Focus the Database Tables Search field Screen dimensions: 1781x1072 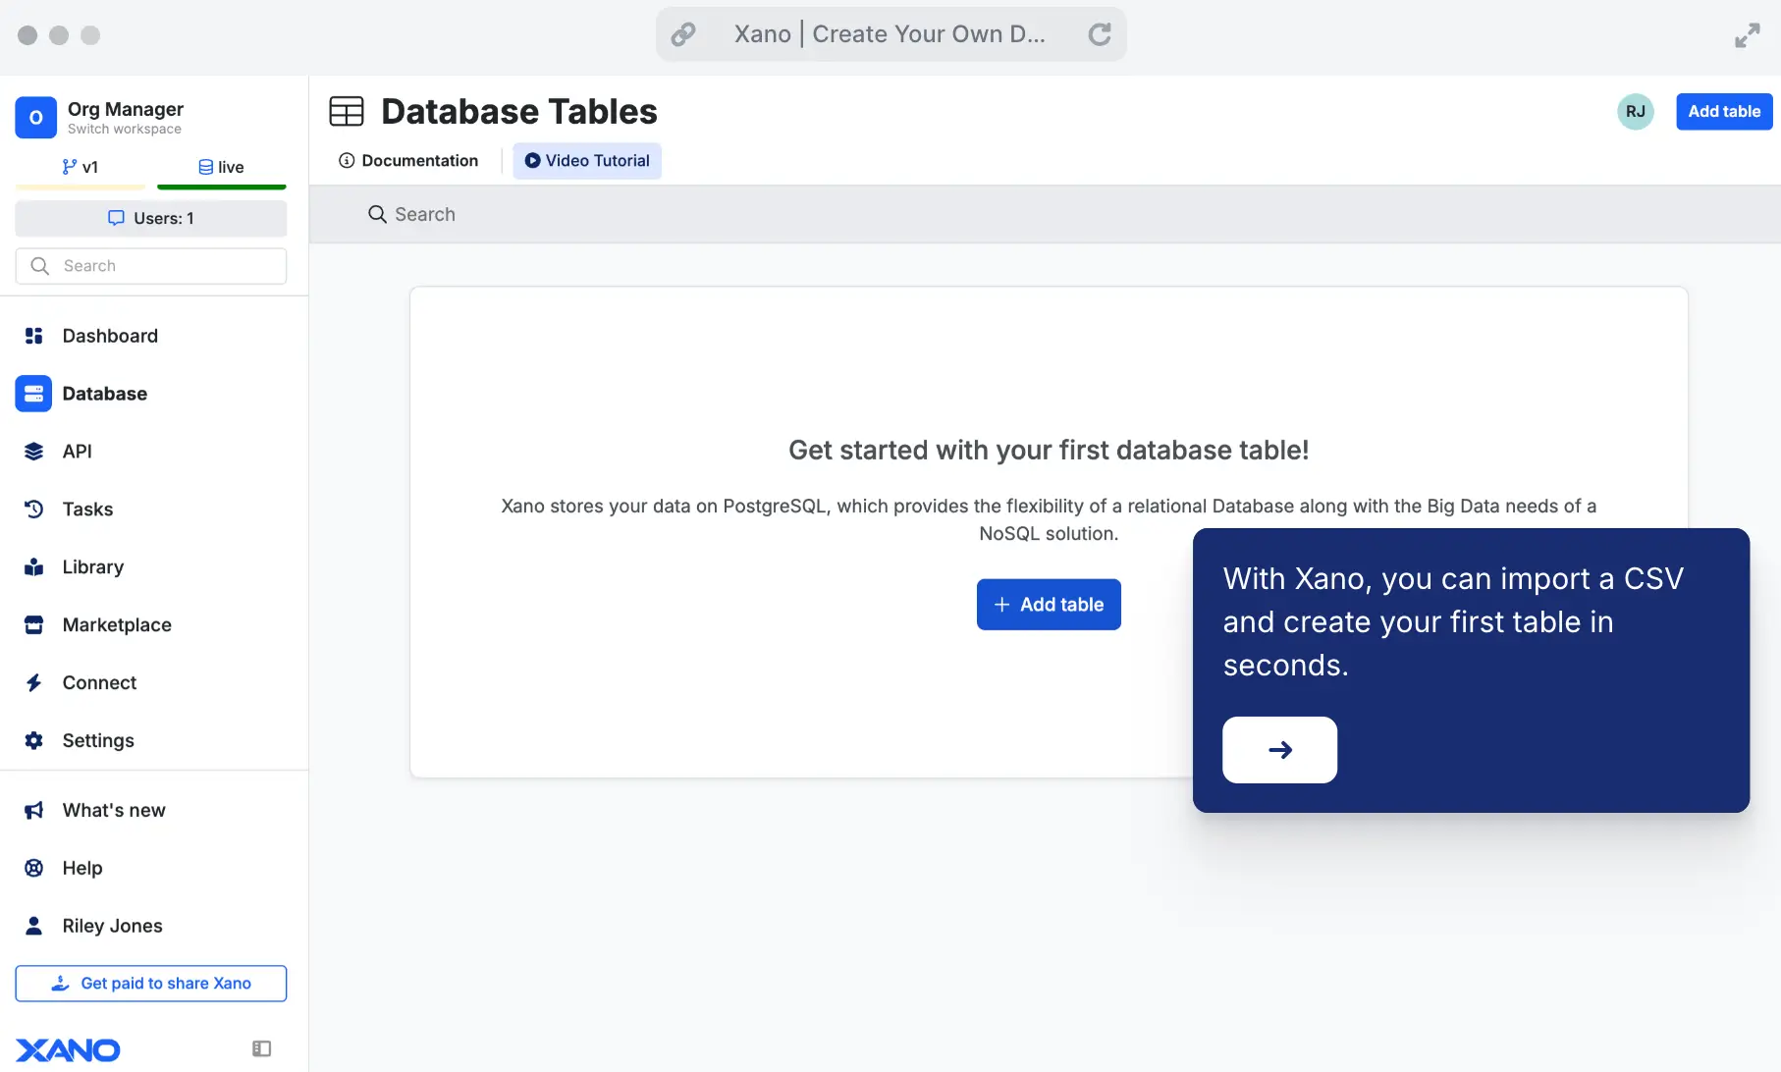1045,214
